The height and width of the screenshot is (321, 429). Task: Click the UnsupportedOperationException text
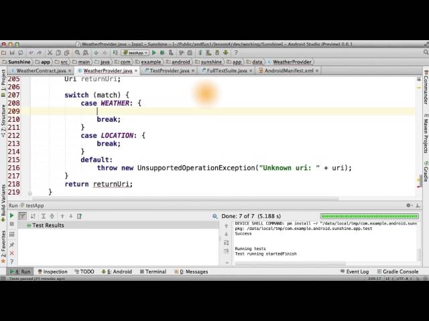point(196,168)
